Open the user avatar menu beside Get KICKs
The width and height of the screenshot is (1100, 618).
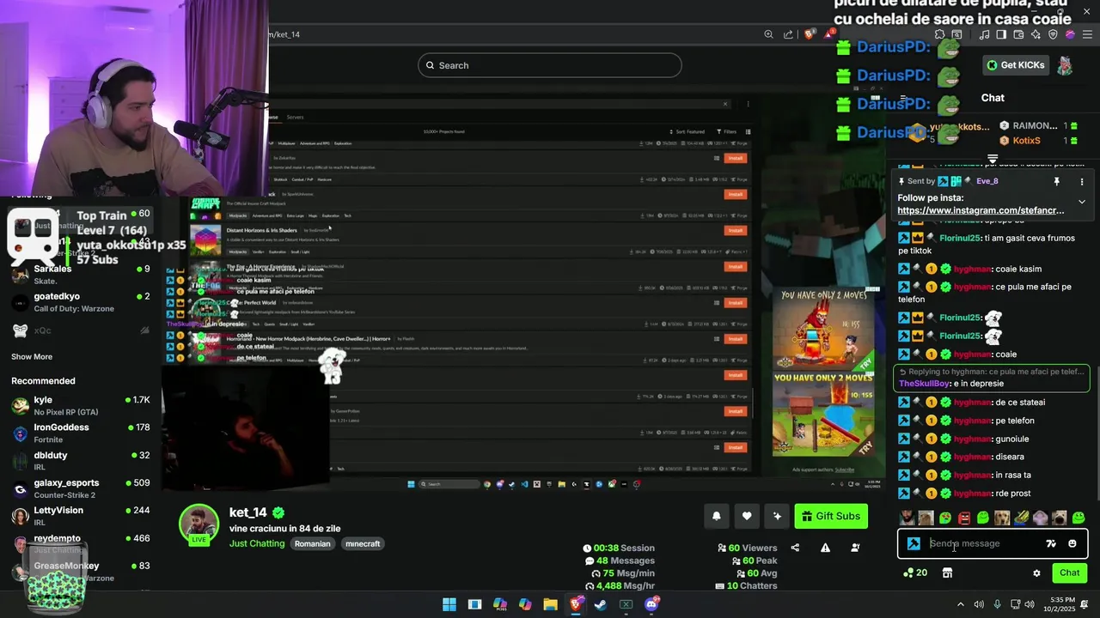pos(1065,65)
